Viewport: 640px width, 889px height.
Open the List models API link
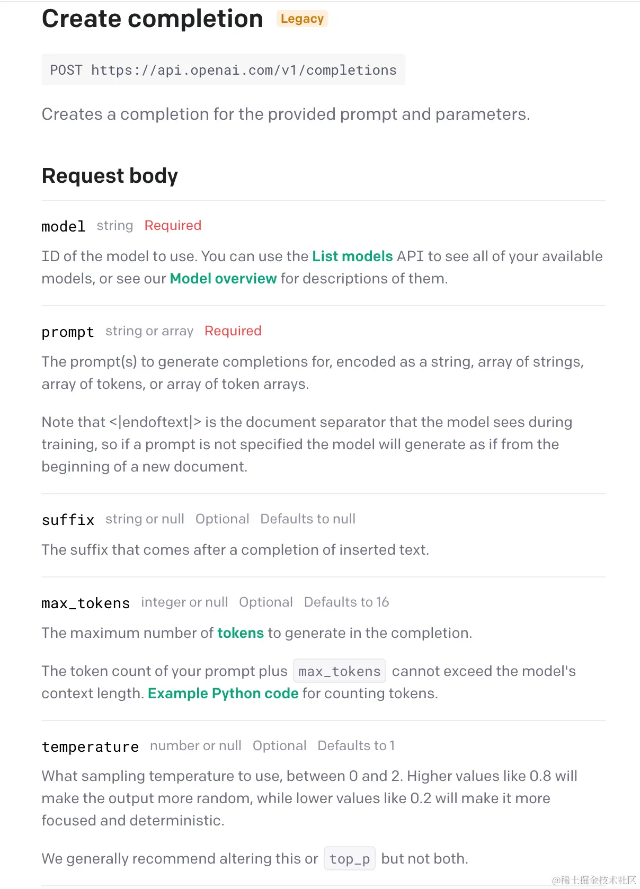coord(352,256)
